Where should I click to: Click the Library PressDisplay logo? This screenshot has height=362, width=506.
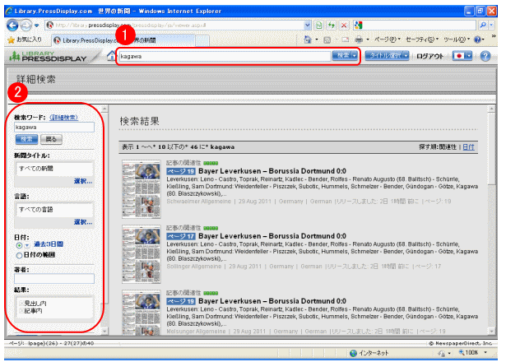[x=48, y=56]
